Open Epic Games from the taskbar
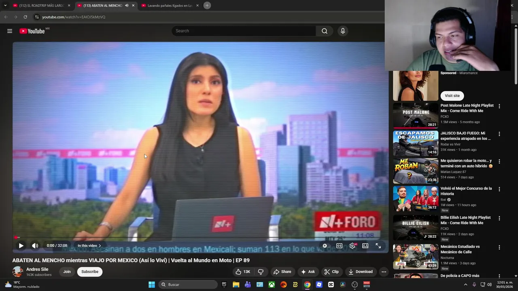518x291 pixels. [x=224, y=285]
